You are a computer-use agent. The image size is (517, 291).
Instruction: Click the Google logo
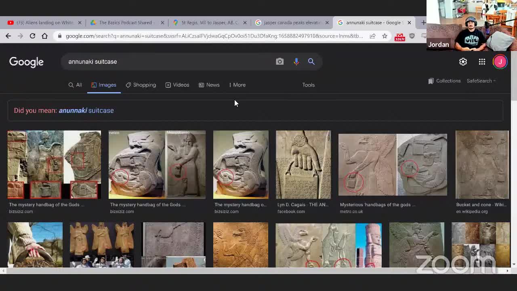26,62
